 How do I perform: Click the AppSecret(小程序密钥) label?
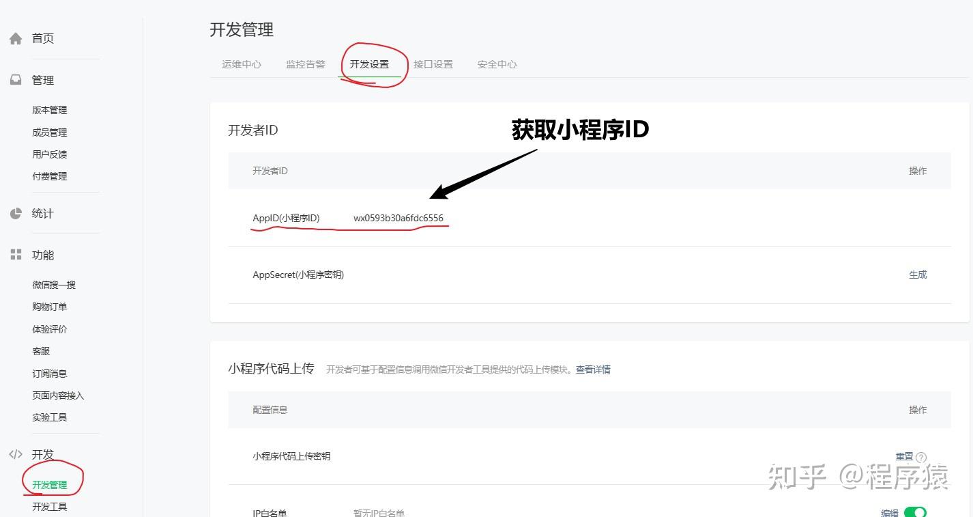pos(298,275)
